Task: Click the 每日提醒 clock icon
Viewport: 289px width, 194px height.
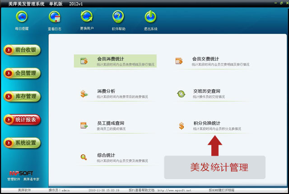Action: [x=21, y=17]
